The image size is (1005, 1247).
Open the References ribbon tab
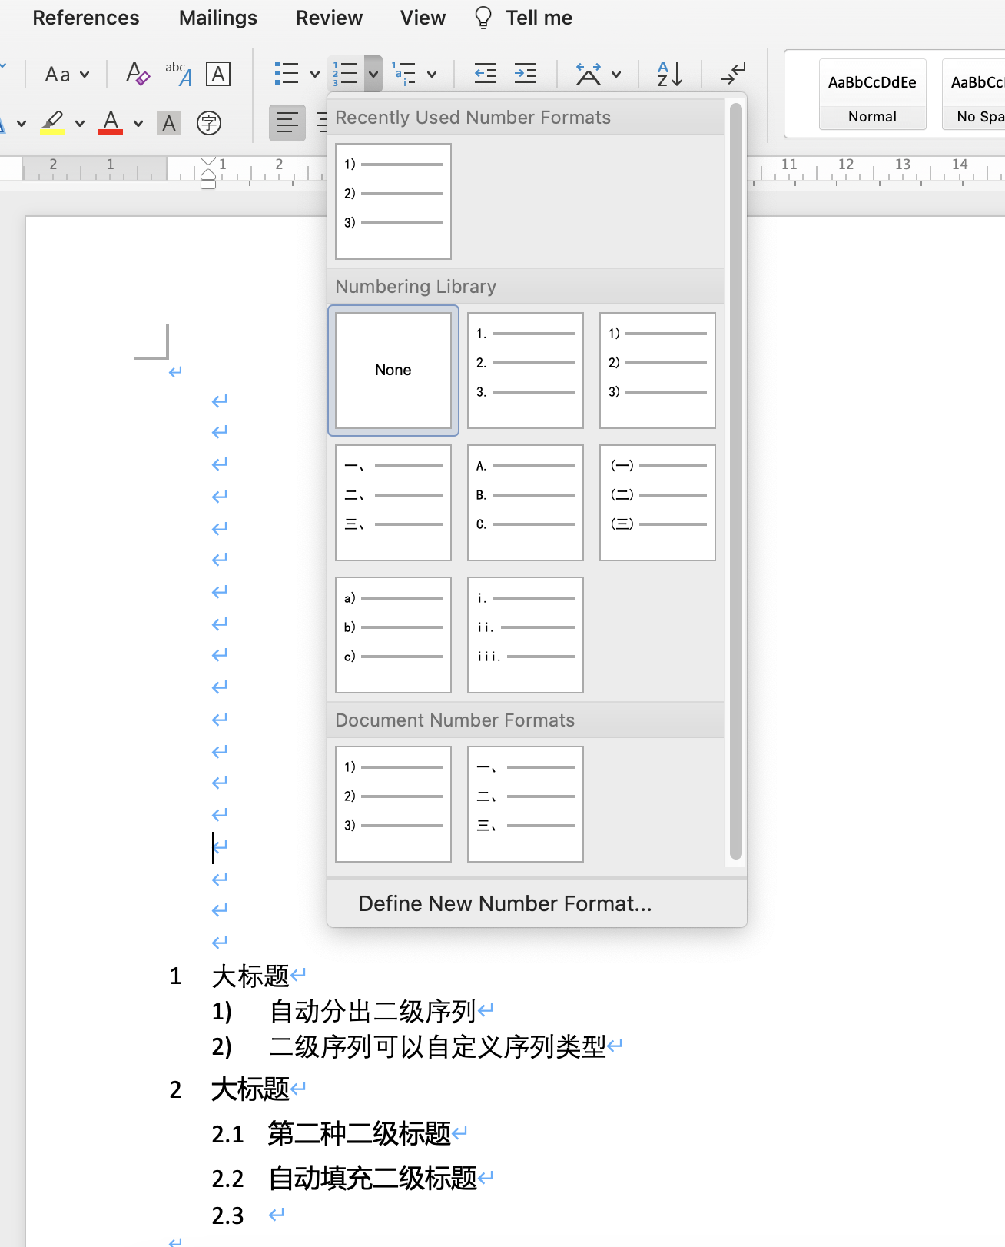[x=86, y=18]
